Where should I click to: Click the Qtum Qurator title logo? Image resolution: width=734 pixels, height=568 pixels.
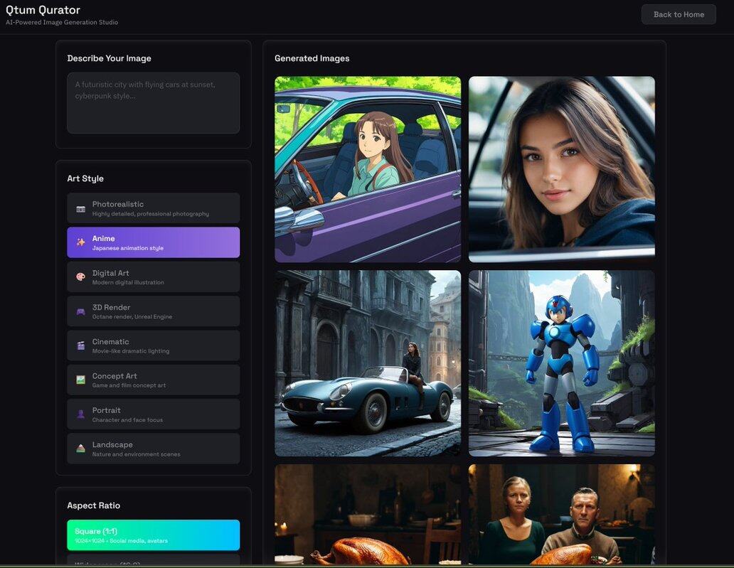tap(43, 10)
